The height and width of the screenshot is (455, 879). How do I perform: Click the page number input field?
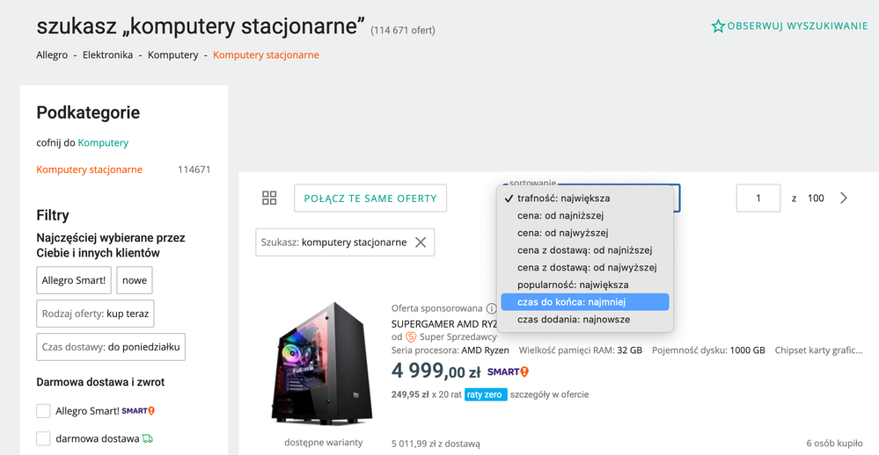click(758, 199)
